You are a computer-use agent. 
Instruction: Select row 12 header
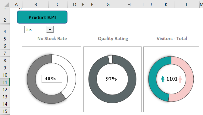[5, 89]
